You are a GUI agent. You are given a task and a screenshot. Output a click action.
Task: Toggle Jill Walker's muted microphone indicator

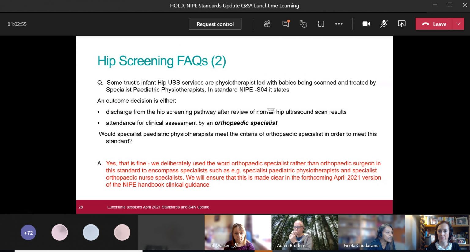click(x=235, y=246)
